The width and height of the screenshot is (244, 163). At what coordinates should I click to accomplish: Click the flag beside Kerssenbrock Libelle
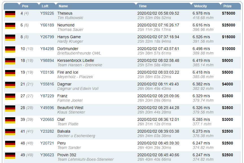tap(10, 61)
